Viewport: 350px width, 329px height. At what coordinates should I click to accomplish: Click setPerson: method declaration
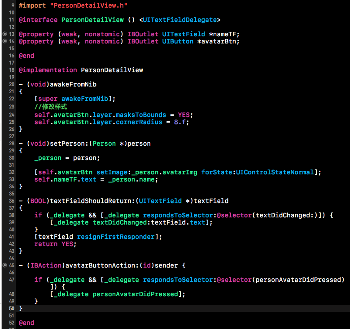coord(69,143)
